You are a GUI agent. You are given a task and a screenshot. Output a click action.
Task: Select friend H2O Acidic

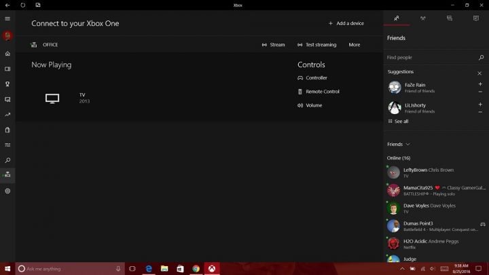[436, 244]
